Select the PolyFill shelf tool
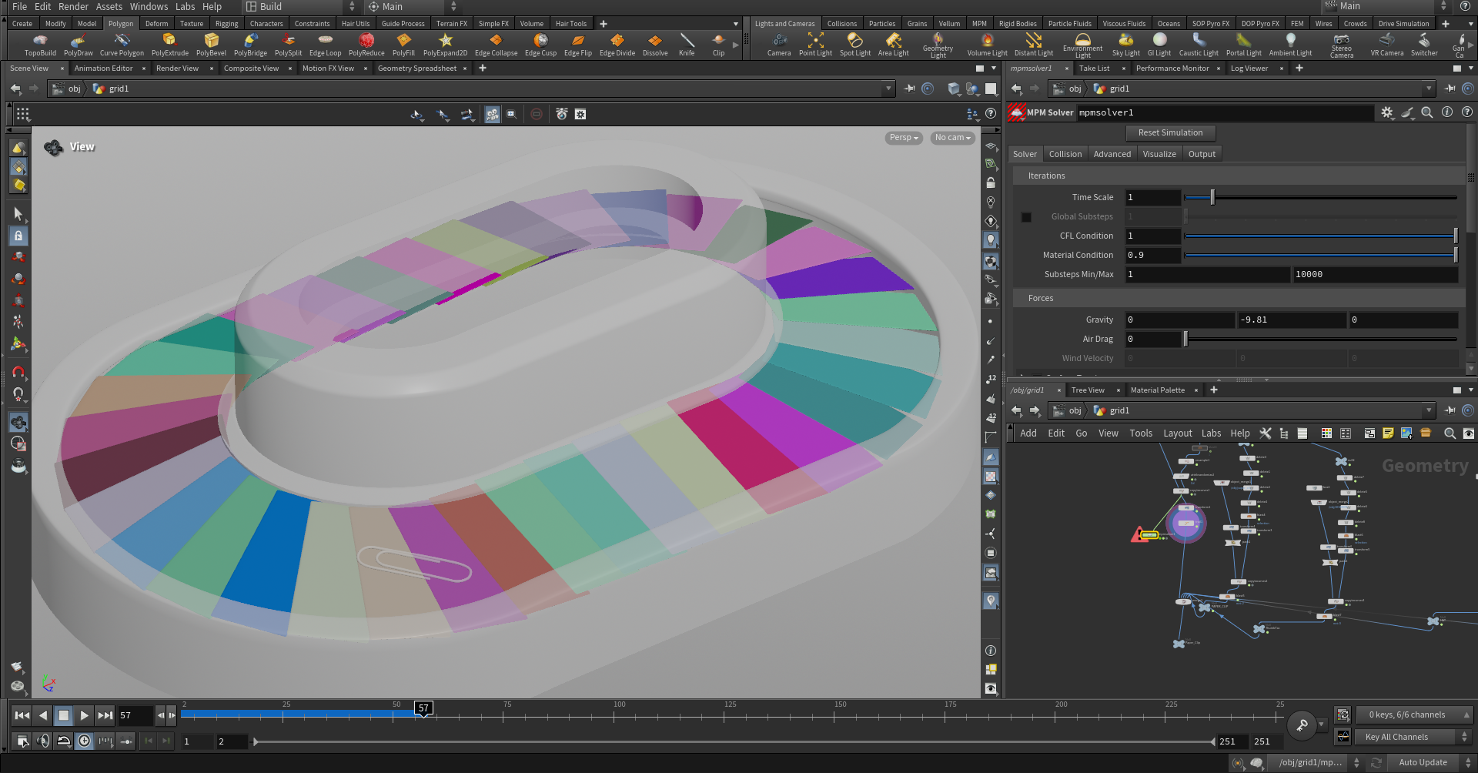The height and width of the screenshot is (773, 1478). click(403, 45)
